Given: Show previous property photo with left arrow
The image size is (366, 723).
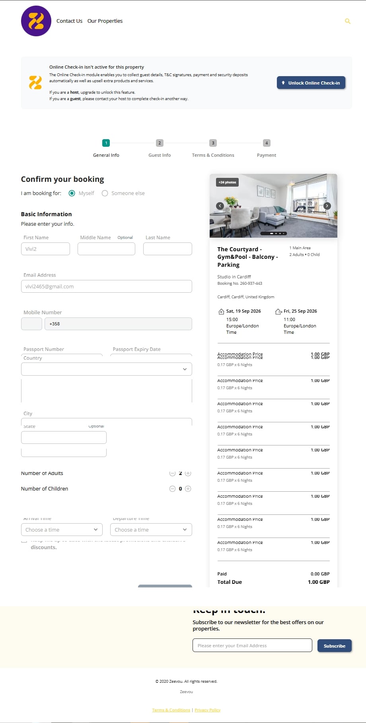Looking at the screenshot, I should [220, 206].
